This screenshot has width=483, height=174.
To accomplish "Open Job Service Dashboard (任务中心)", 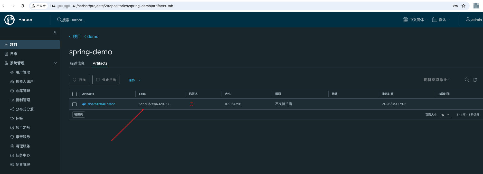I will point(23,155).
